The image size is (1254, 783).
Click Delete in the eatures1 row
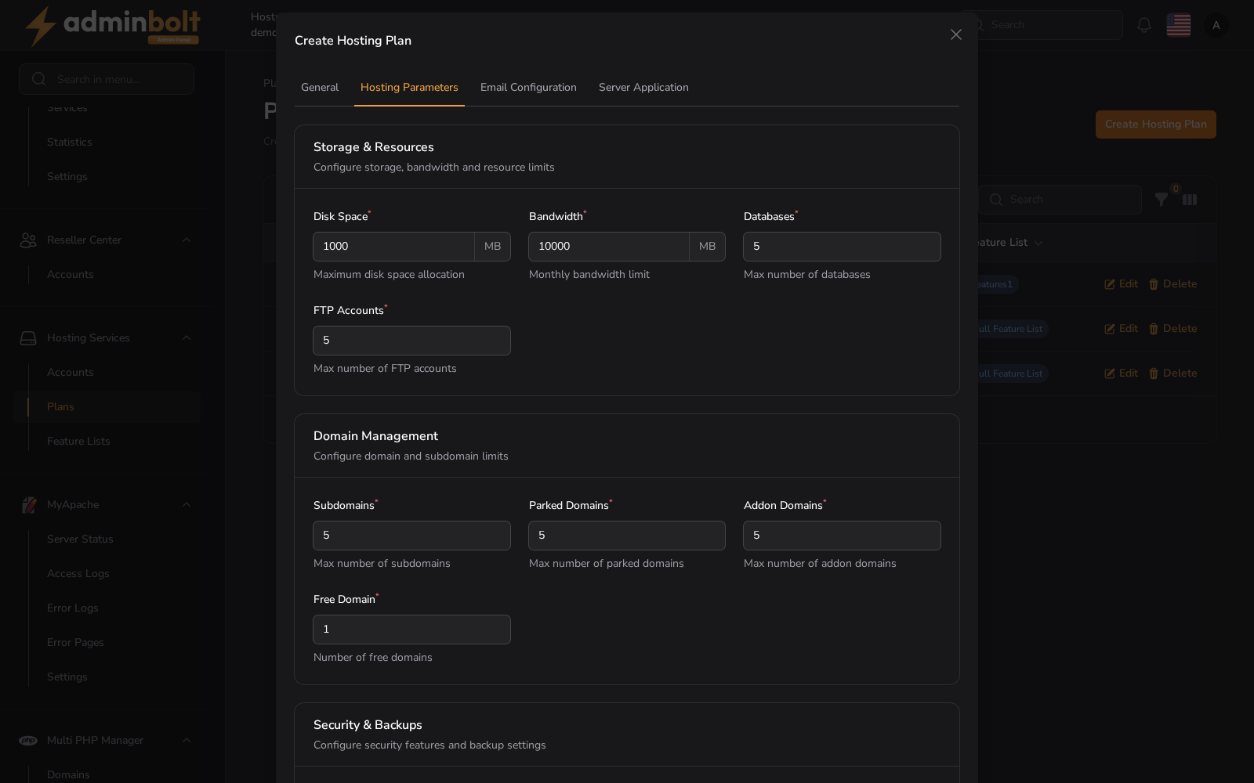pyautogui.click(x=1172, y=284)
